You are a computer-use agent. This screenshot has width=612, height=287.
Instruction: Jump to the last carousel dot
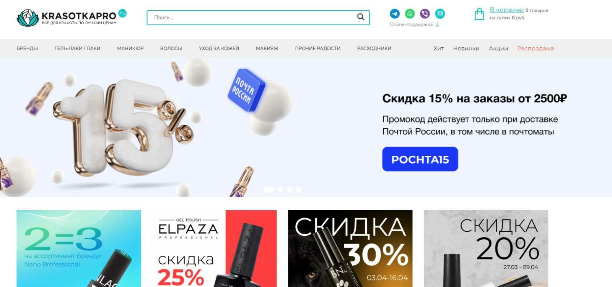coord(299,190)
